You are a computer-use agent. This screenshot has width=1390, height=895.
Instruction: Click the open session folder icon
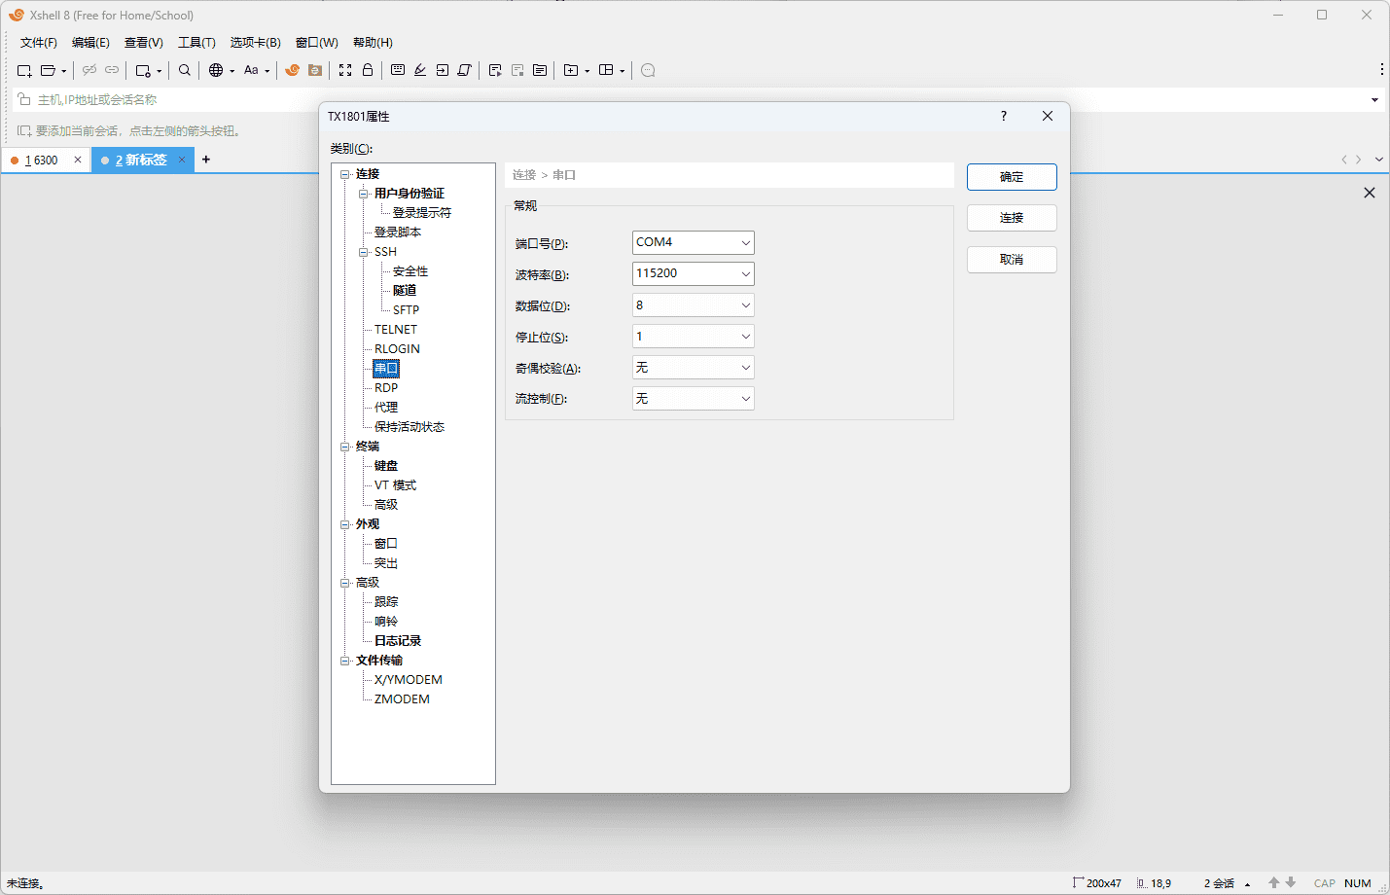[48, 70]
